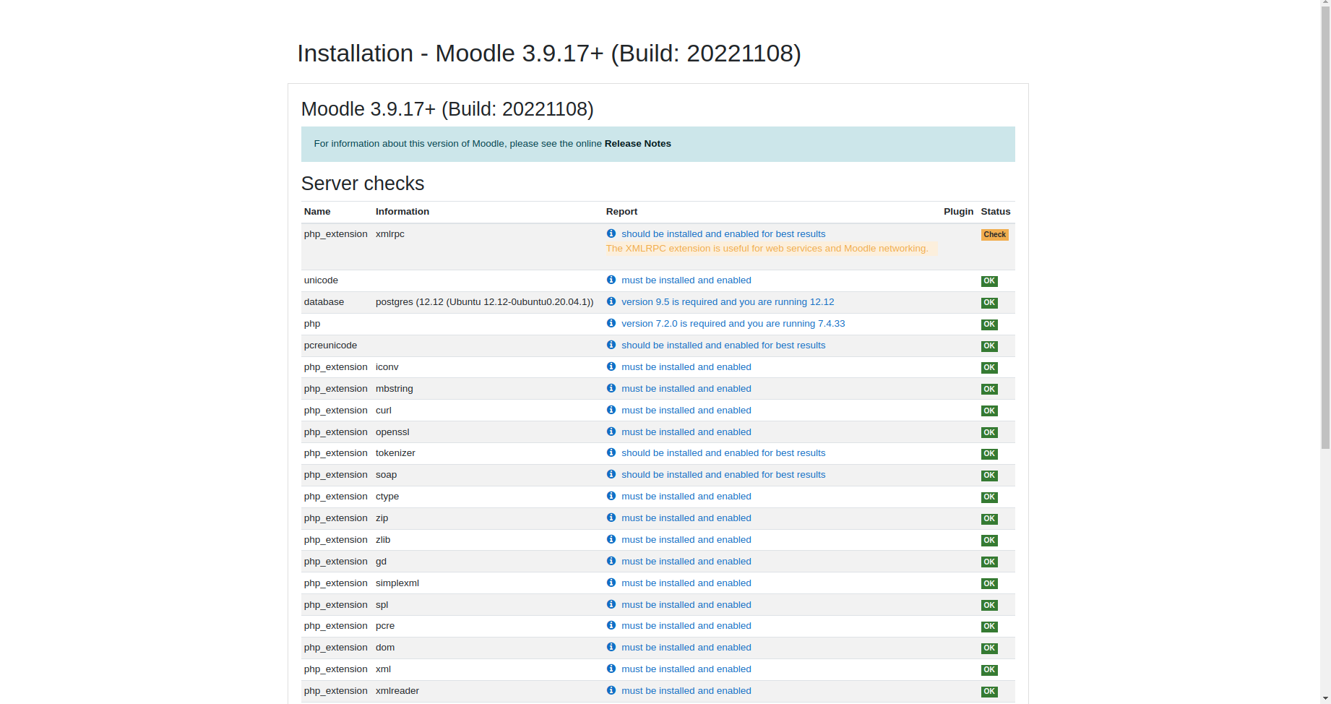
Task: Click the info icon in the dom row
Action: [x=611, y=647]
